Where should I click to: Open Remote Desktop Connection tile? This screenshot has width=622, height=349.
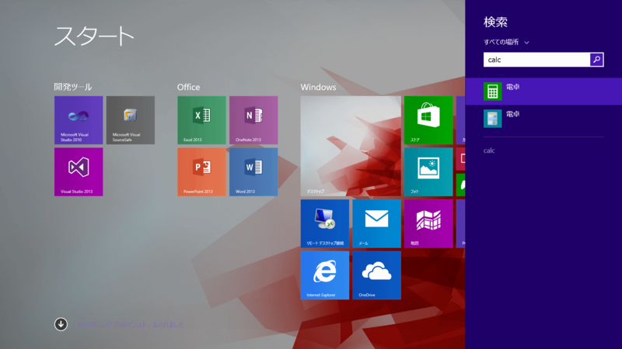[325, 223]
